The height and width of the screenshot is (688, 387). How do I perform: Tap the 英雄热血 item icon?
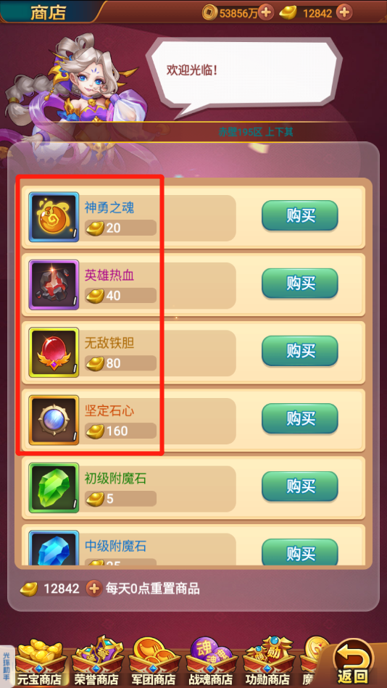coord(54,285)
